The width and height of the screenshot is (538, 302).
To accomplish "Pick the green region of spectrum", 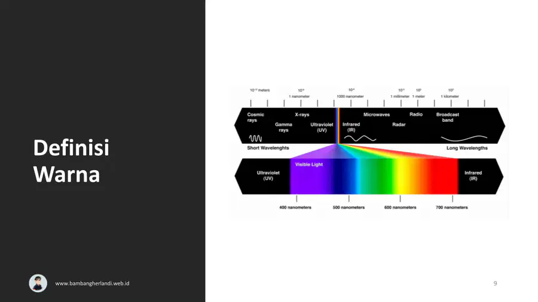I will click(x=376, y=176).
